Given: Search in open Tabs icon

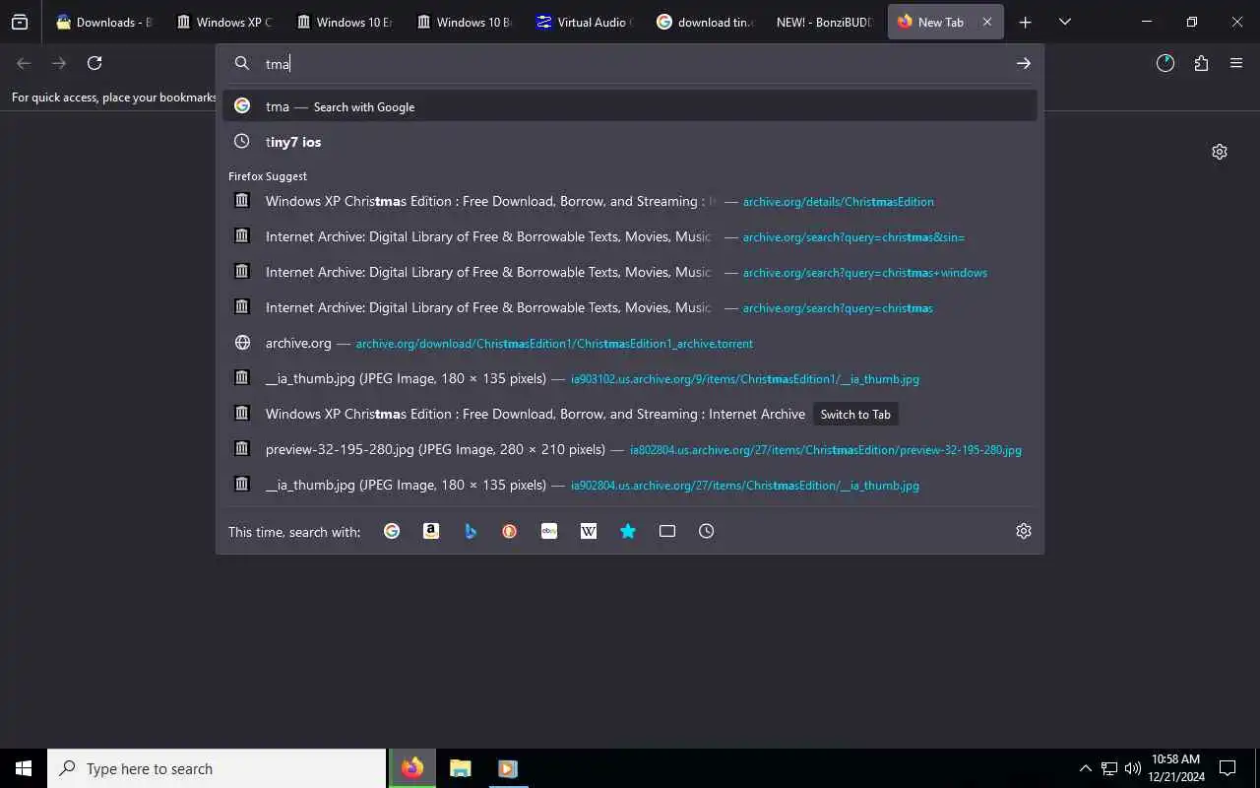Looking at the screenshot, I should tap(667, 531).
